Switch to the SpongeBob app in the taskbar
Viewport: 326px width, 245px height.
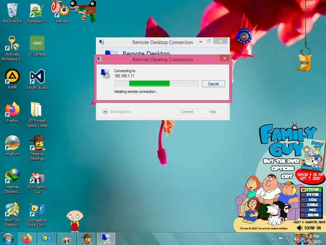[46, 239]
